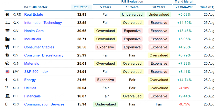Click the cube icon for Materials

(x=7, y=63)
